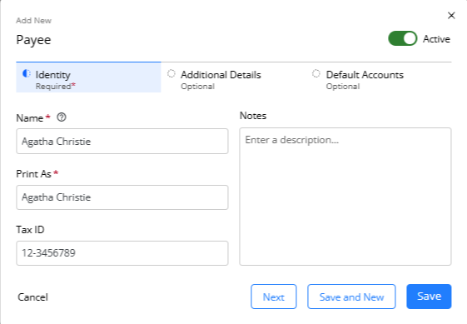Click the blue Save button
This screenshot has width=467, height=324.
tap(429, 297)
